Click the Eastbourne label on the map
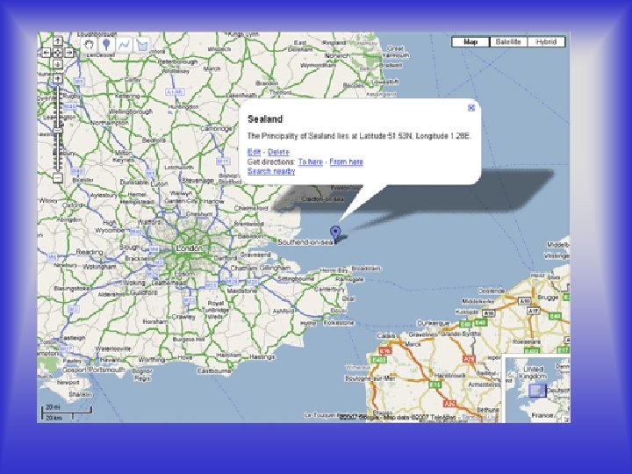The image size is (632, 474). (x=214, y=370)
